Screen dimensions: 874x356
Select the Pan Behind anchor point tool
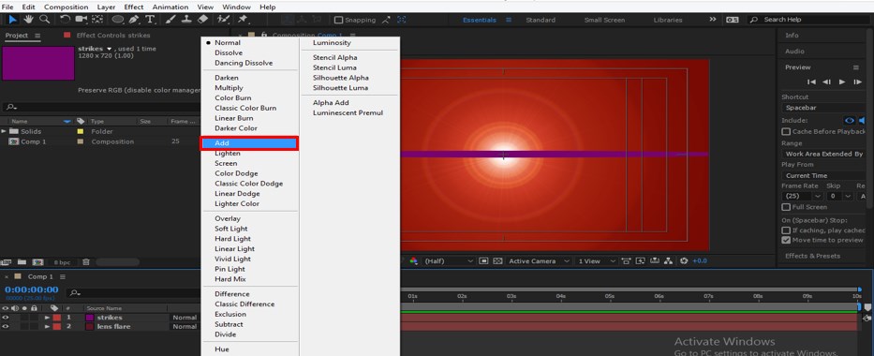click(97, 20)
